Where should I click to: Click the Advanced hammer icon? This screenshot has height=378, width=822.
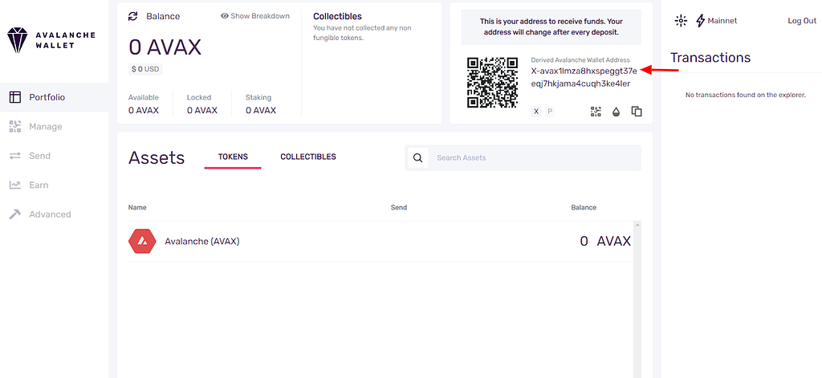15,214
